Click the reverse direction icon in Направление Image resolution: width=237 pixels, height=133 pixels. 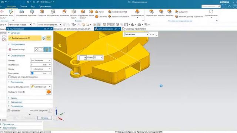37,50
